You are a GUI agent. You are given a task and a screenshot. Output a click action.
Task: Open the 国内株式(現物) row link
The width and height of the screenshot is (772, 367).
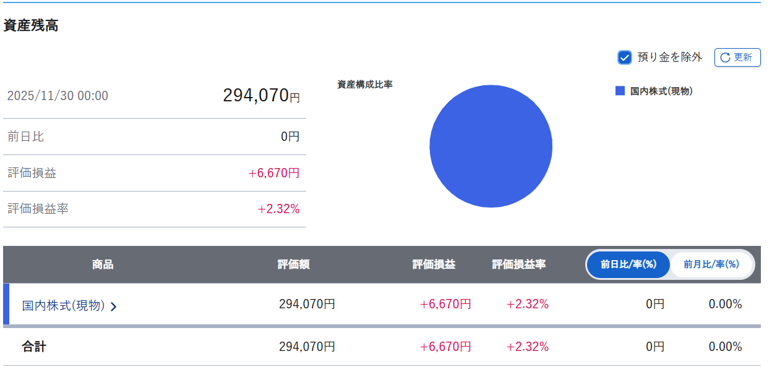pyautogui.click(x=64, y=305)
